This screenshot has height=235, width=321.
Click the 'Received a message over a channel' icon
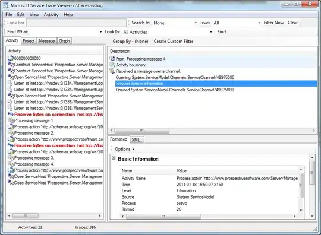coord(112,71)
